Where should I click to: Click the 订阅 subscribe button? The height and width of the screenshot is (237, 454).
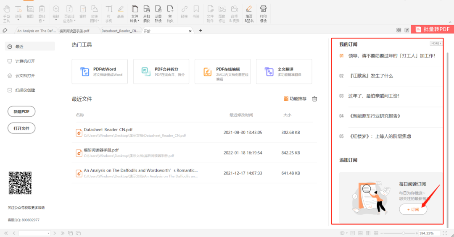coord(413,210)
